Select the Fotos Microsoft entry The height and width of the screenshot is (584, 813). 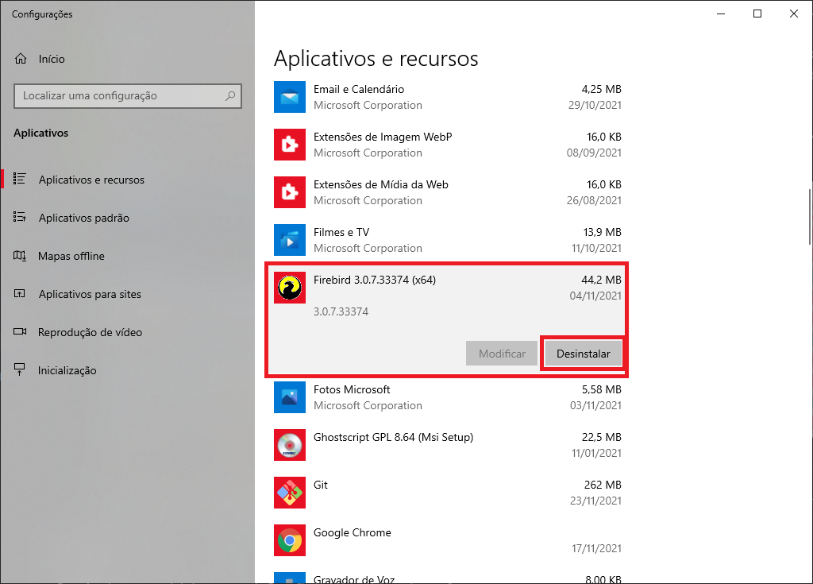(x=448, y=397)
